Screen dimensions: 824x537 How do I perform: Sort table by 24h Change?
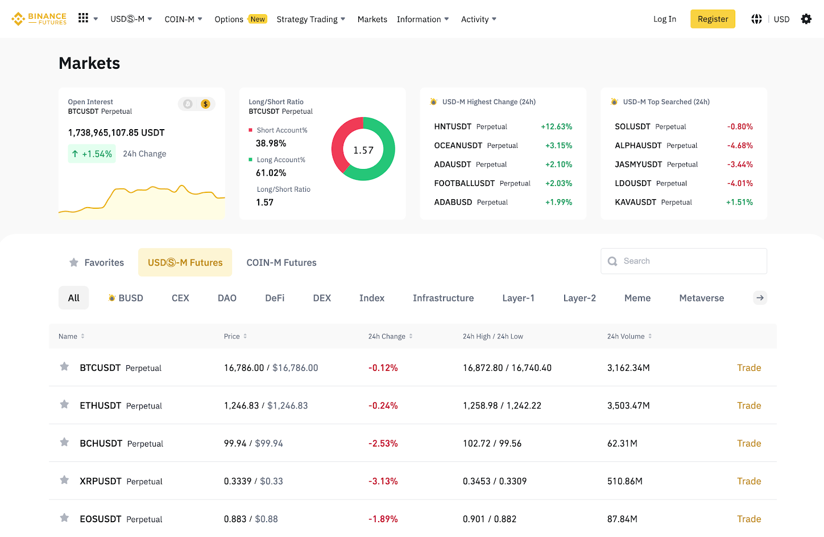pyautogui.click(x=390, y=336)
